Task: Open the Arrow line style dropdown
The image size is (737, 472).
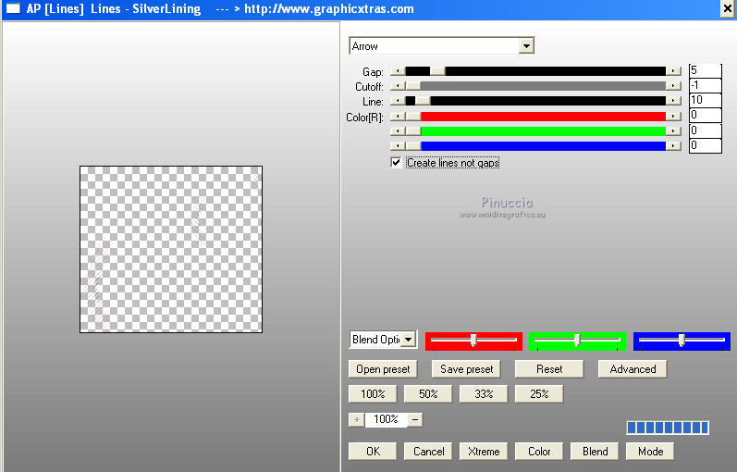Action: [x=526, y=46]
